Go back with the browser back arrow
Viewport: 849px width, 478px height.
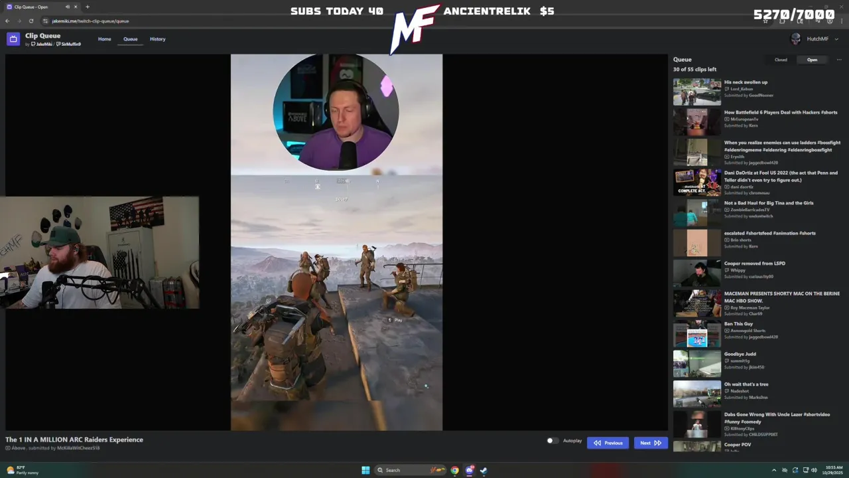[x=7, y=21]
